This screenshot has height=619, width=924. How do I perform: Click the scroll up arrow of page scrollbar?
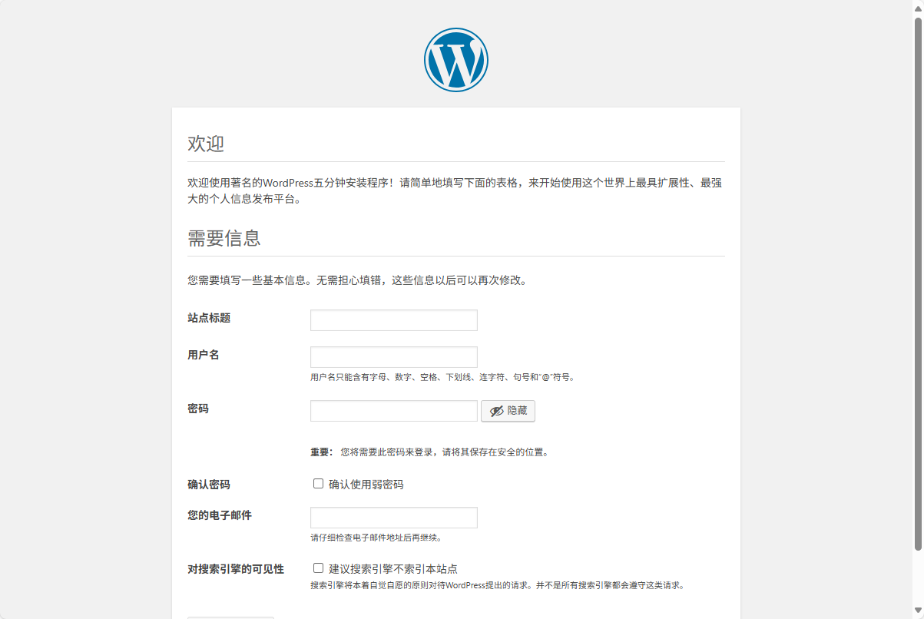(x=918, y=8)
